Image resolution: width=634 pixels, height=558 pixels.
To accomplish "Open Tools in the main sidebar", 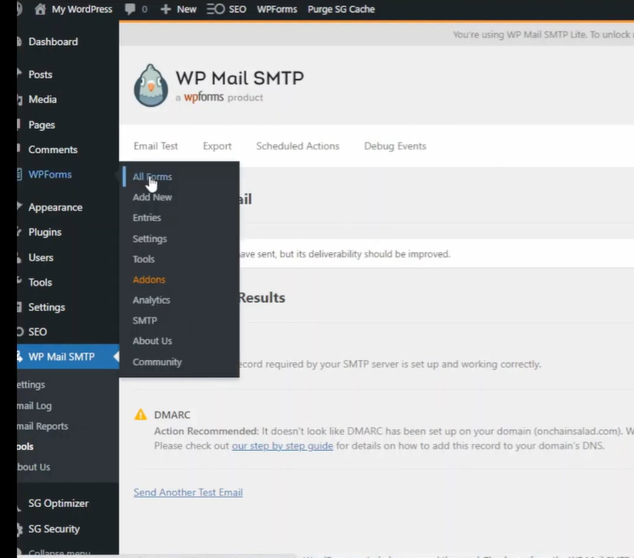I will point(40,283).
